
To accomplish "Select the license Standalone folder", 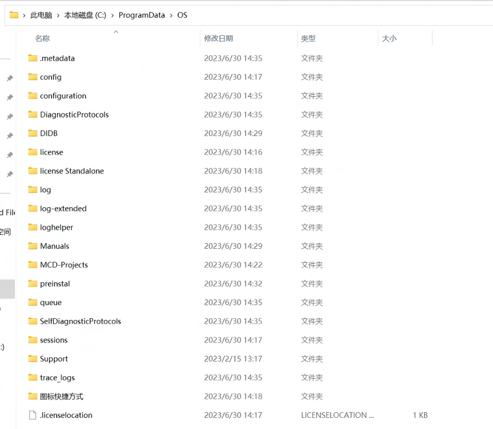I will [72, 171].
